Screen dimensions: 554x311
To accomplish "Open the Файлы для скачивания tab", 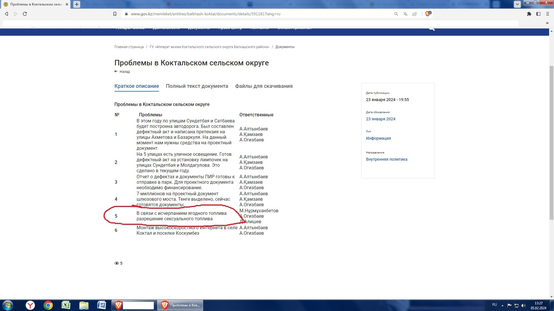I will (263, 86).
